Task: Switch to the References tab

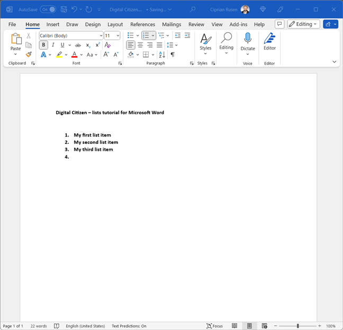Action: tap(142, 24)
